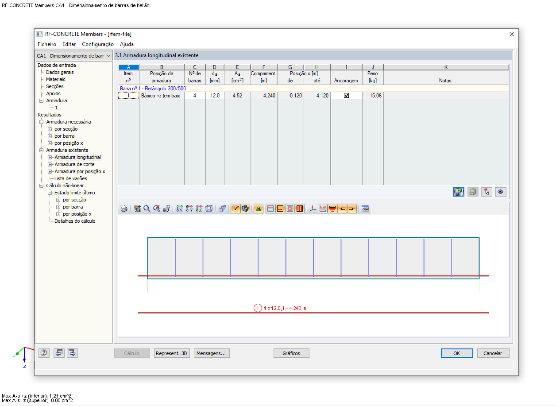
Task: Click the help question-mark button
Action: click(44, 353)
